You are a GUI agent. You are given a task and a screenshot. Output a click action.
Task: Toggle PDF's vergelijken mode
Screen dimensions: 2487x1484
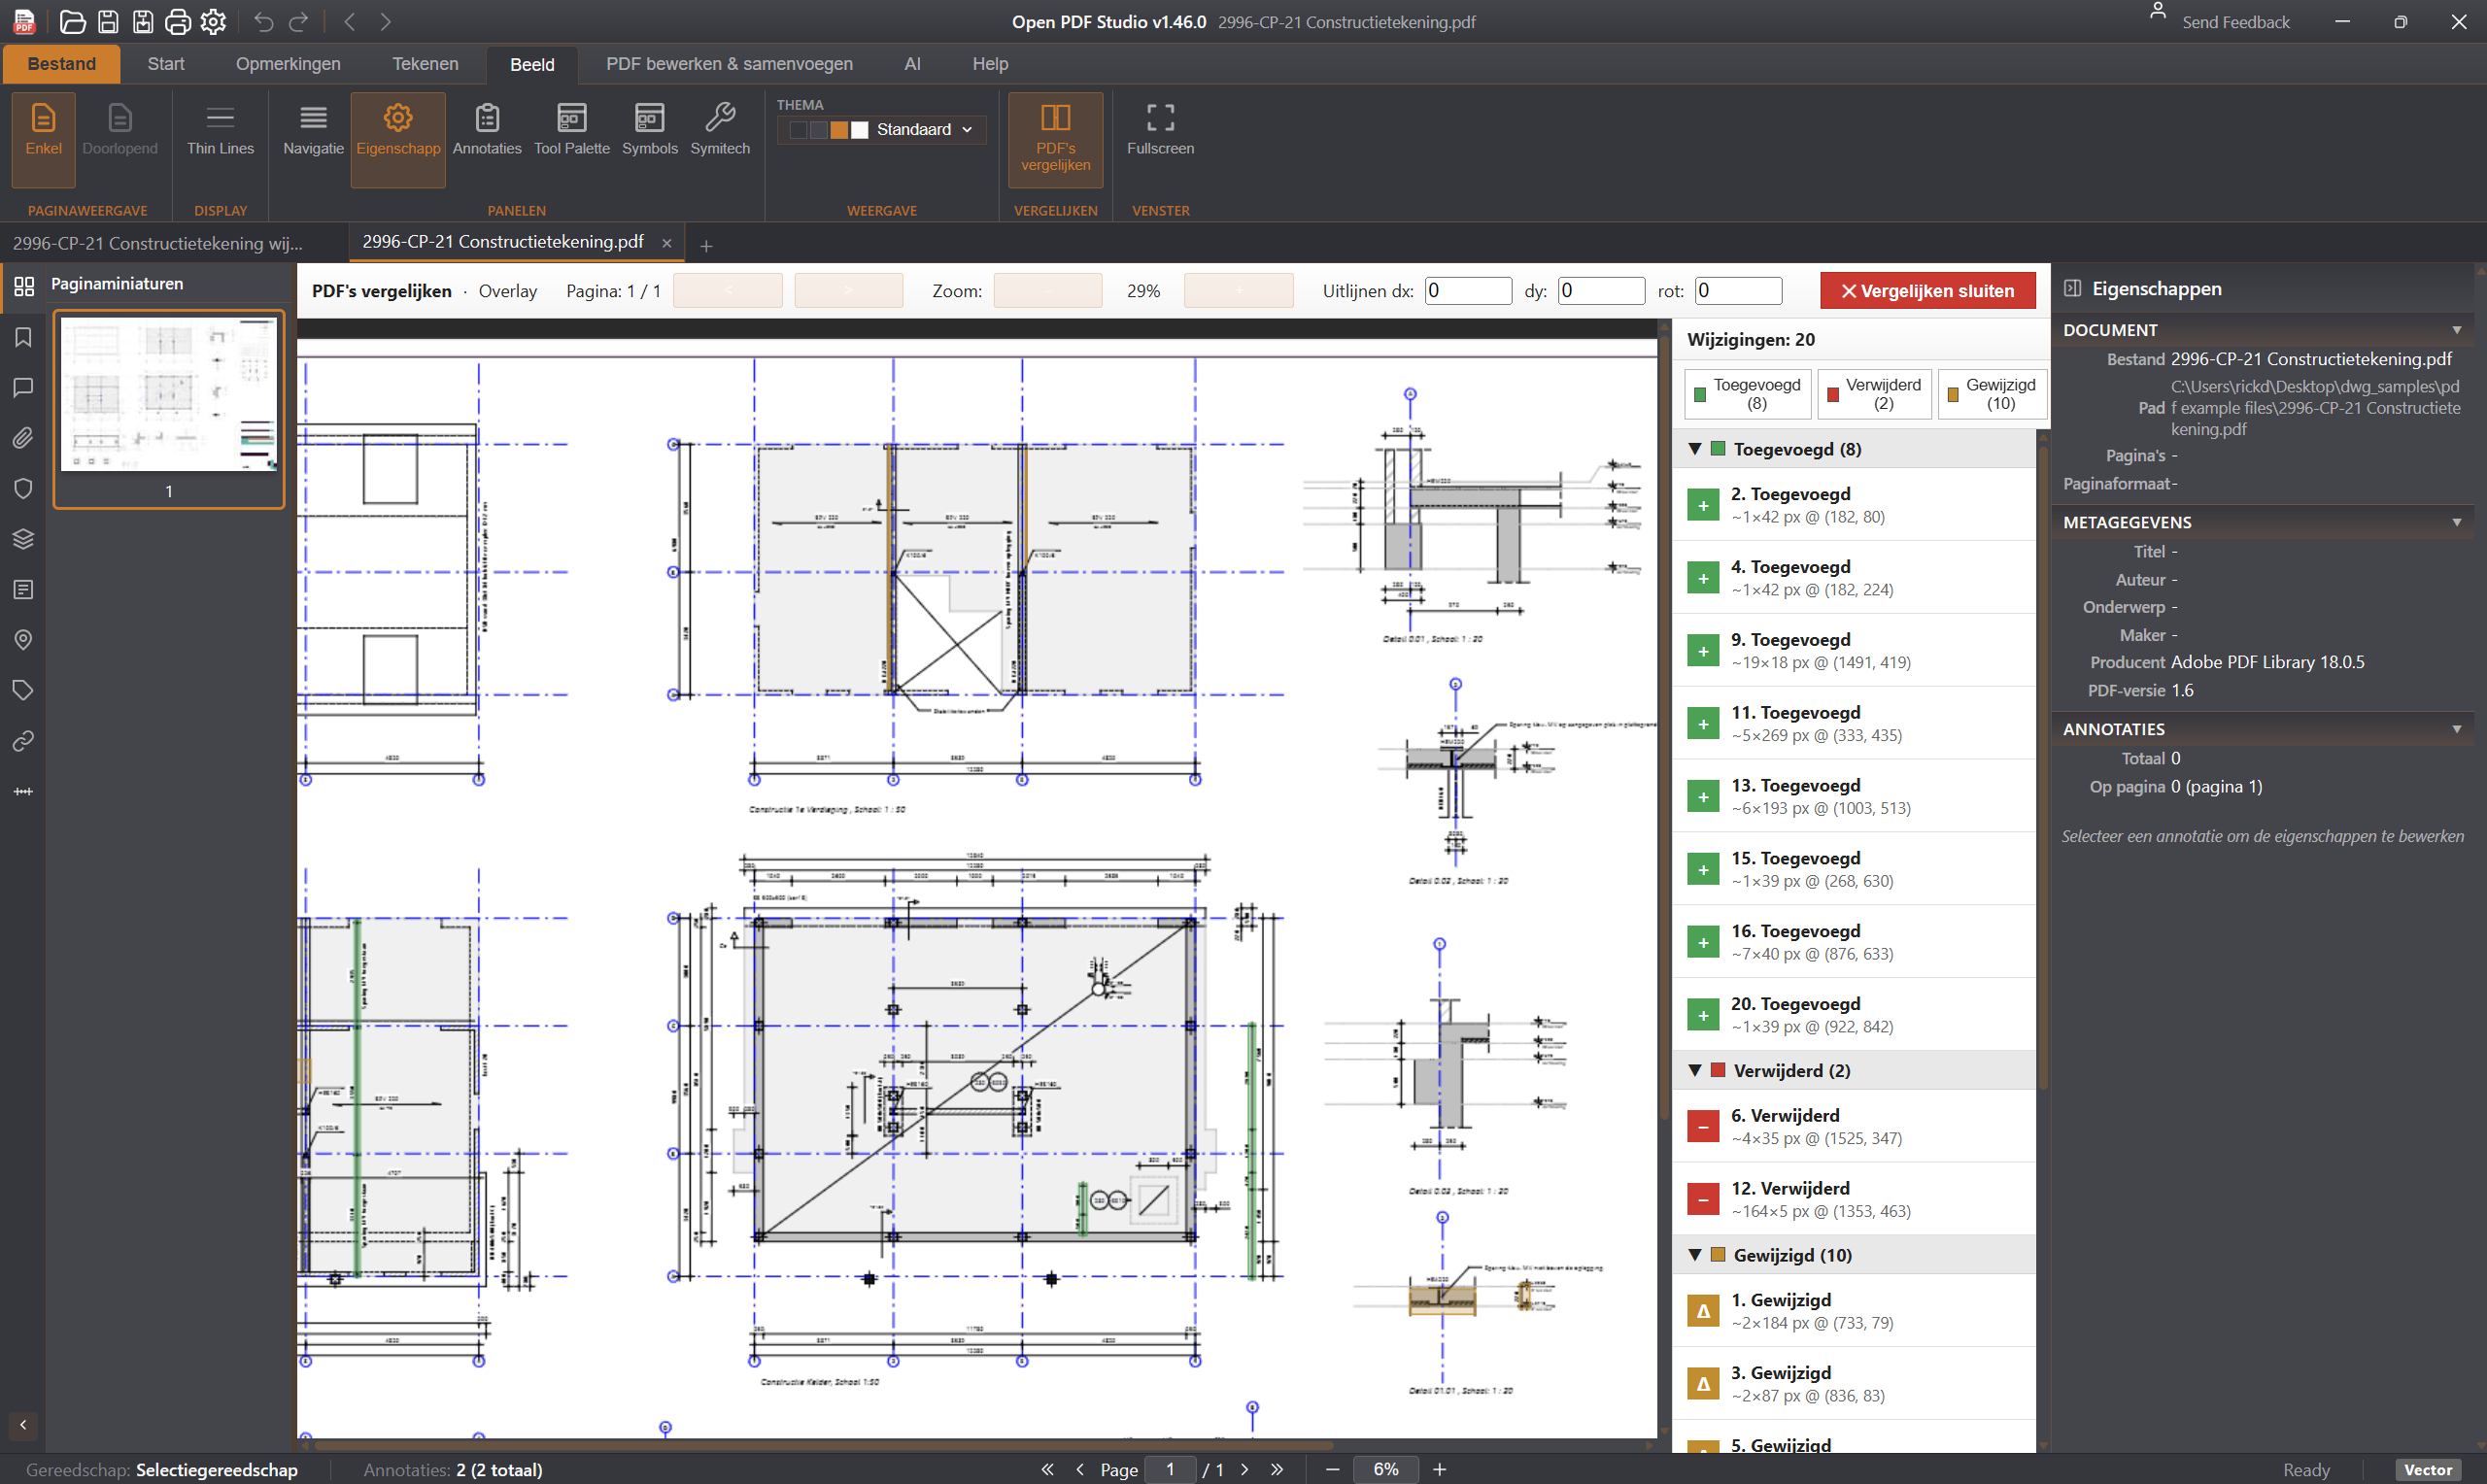coord(1056,139)
